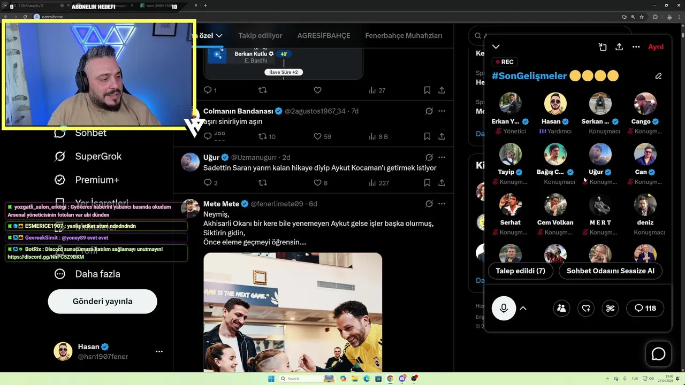Open the floating Grok chat button
685x385 pixels.
pyautogui.click(x=658, y=354)
